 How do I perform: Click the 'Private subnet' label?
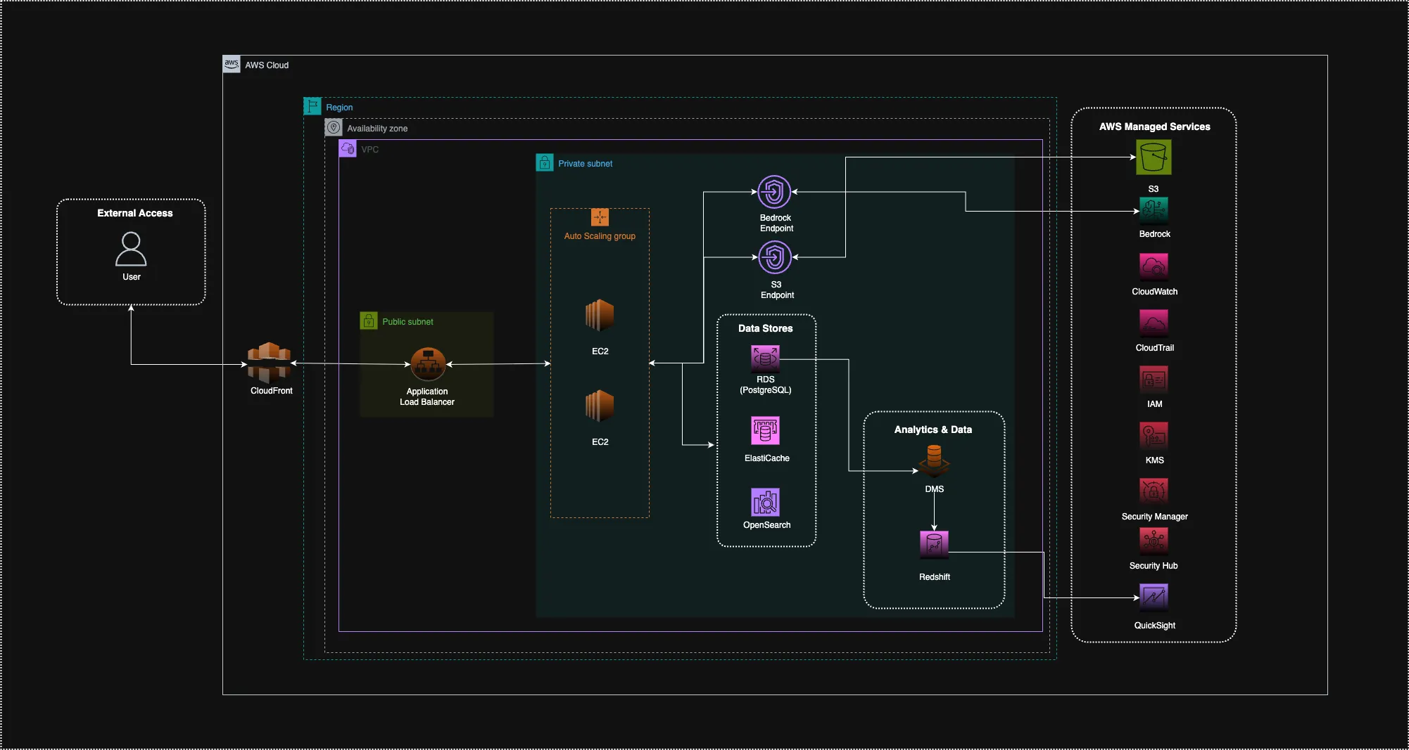click(x=585, y=164)
